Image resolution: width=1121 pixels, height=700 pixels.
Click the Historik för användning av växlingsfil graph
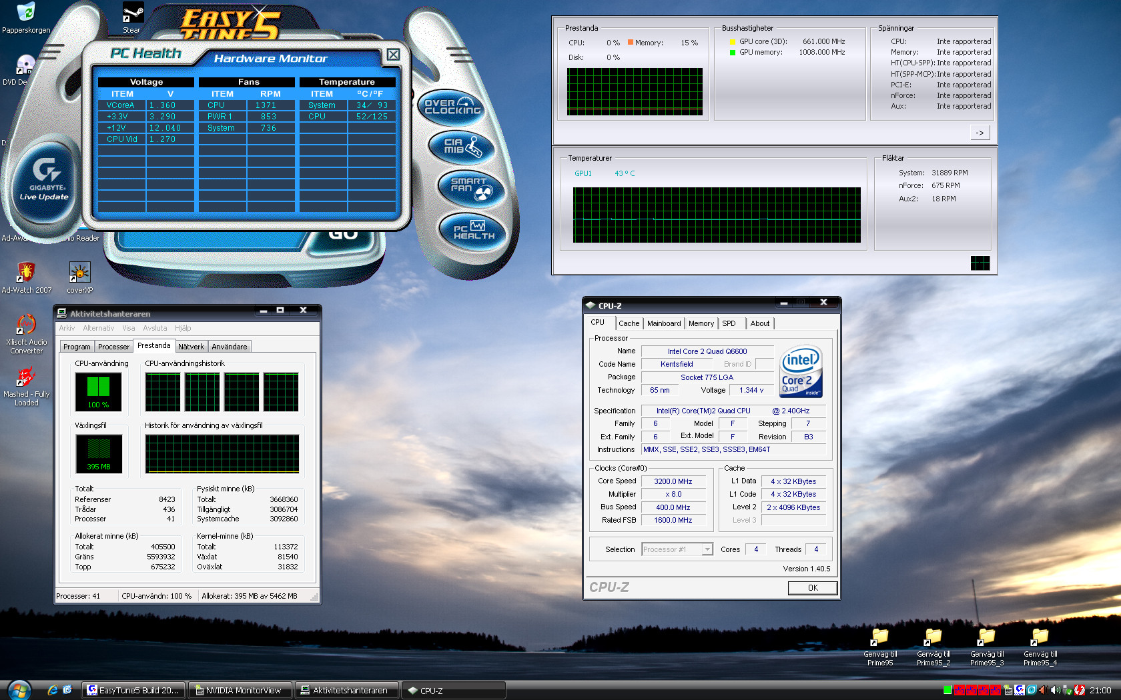point(222,454)
